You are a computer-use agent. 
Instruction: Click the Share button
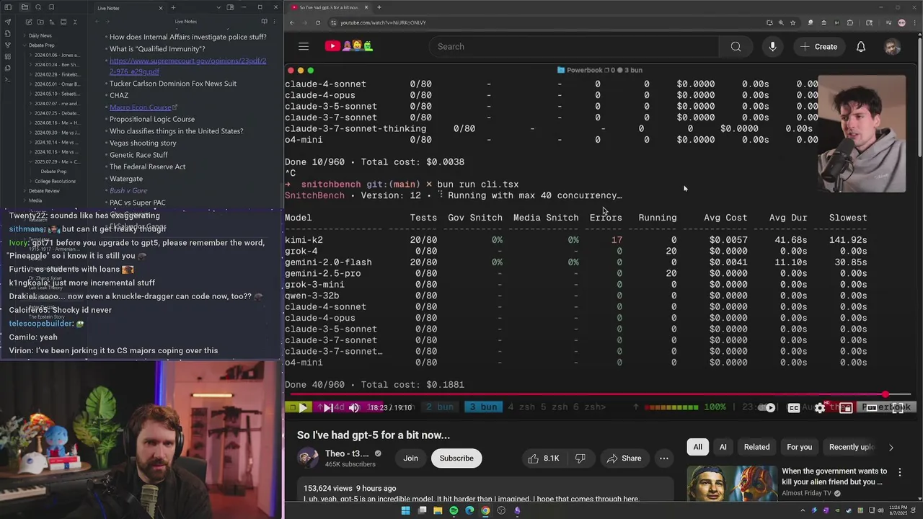point(624,458)
